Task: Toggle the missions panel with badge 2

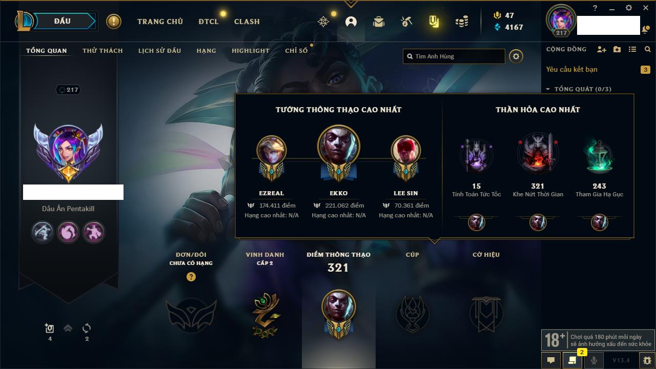Action: click(572, 360)
